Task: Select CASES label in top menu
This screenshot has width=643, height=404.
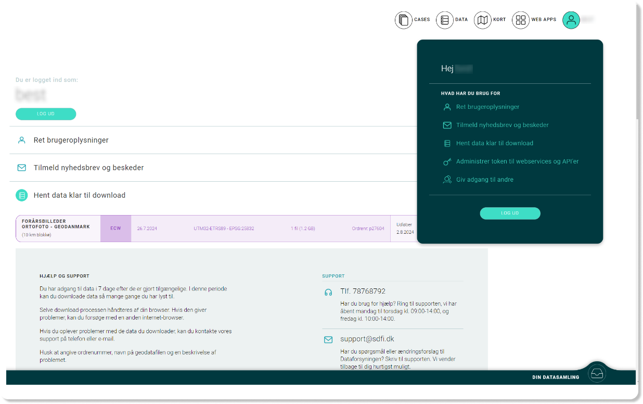Action: point(422,20)
